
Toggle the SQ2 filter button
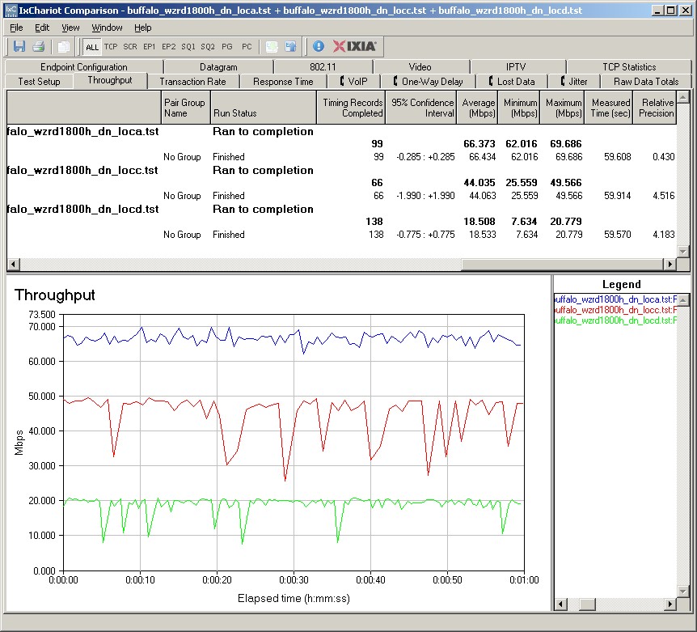(x=208, y=47)
